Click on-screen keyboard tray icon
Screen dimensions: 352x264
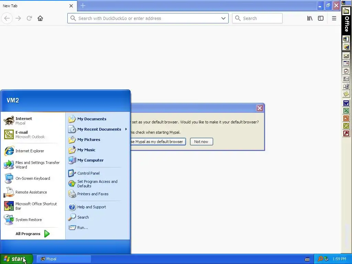(x=307, y=259)
